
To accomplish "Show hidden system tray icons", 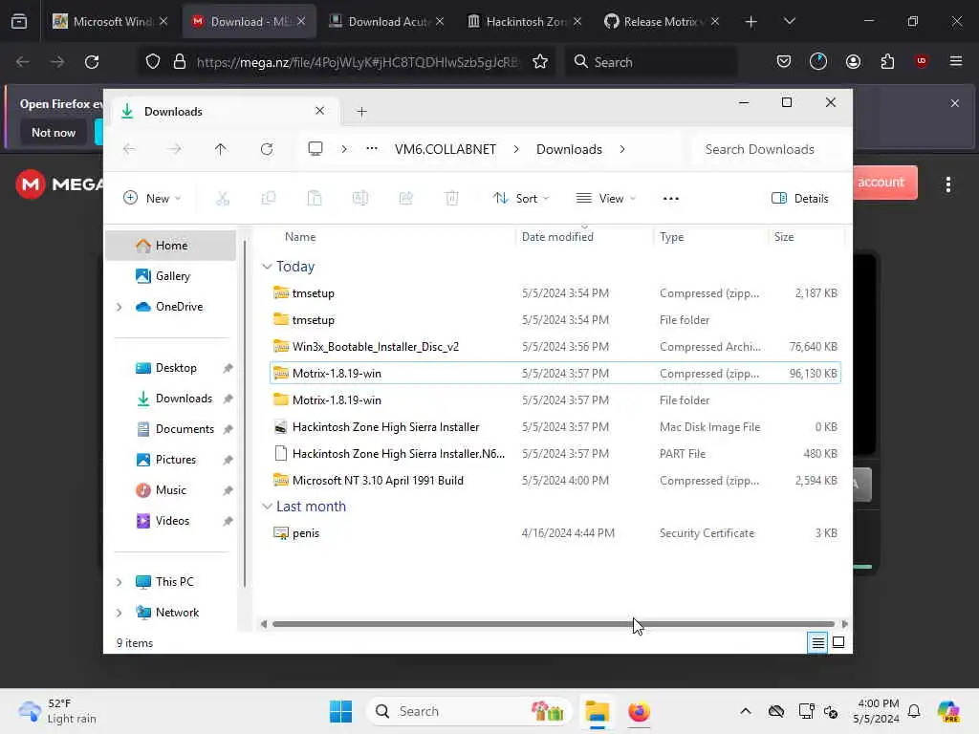I will click(746, 711).
